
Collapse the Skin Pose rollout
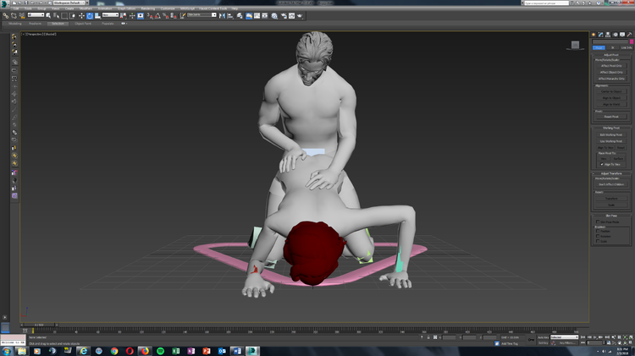(611, 216)
